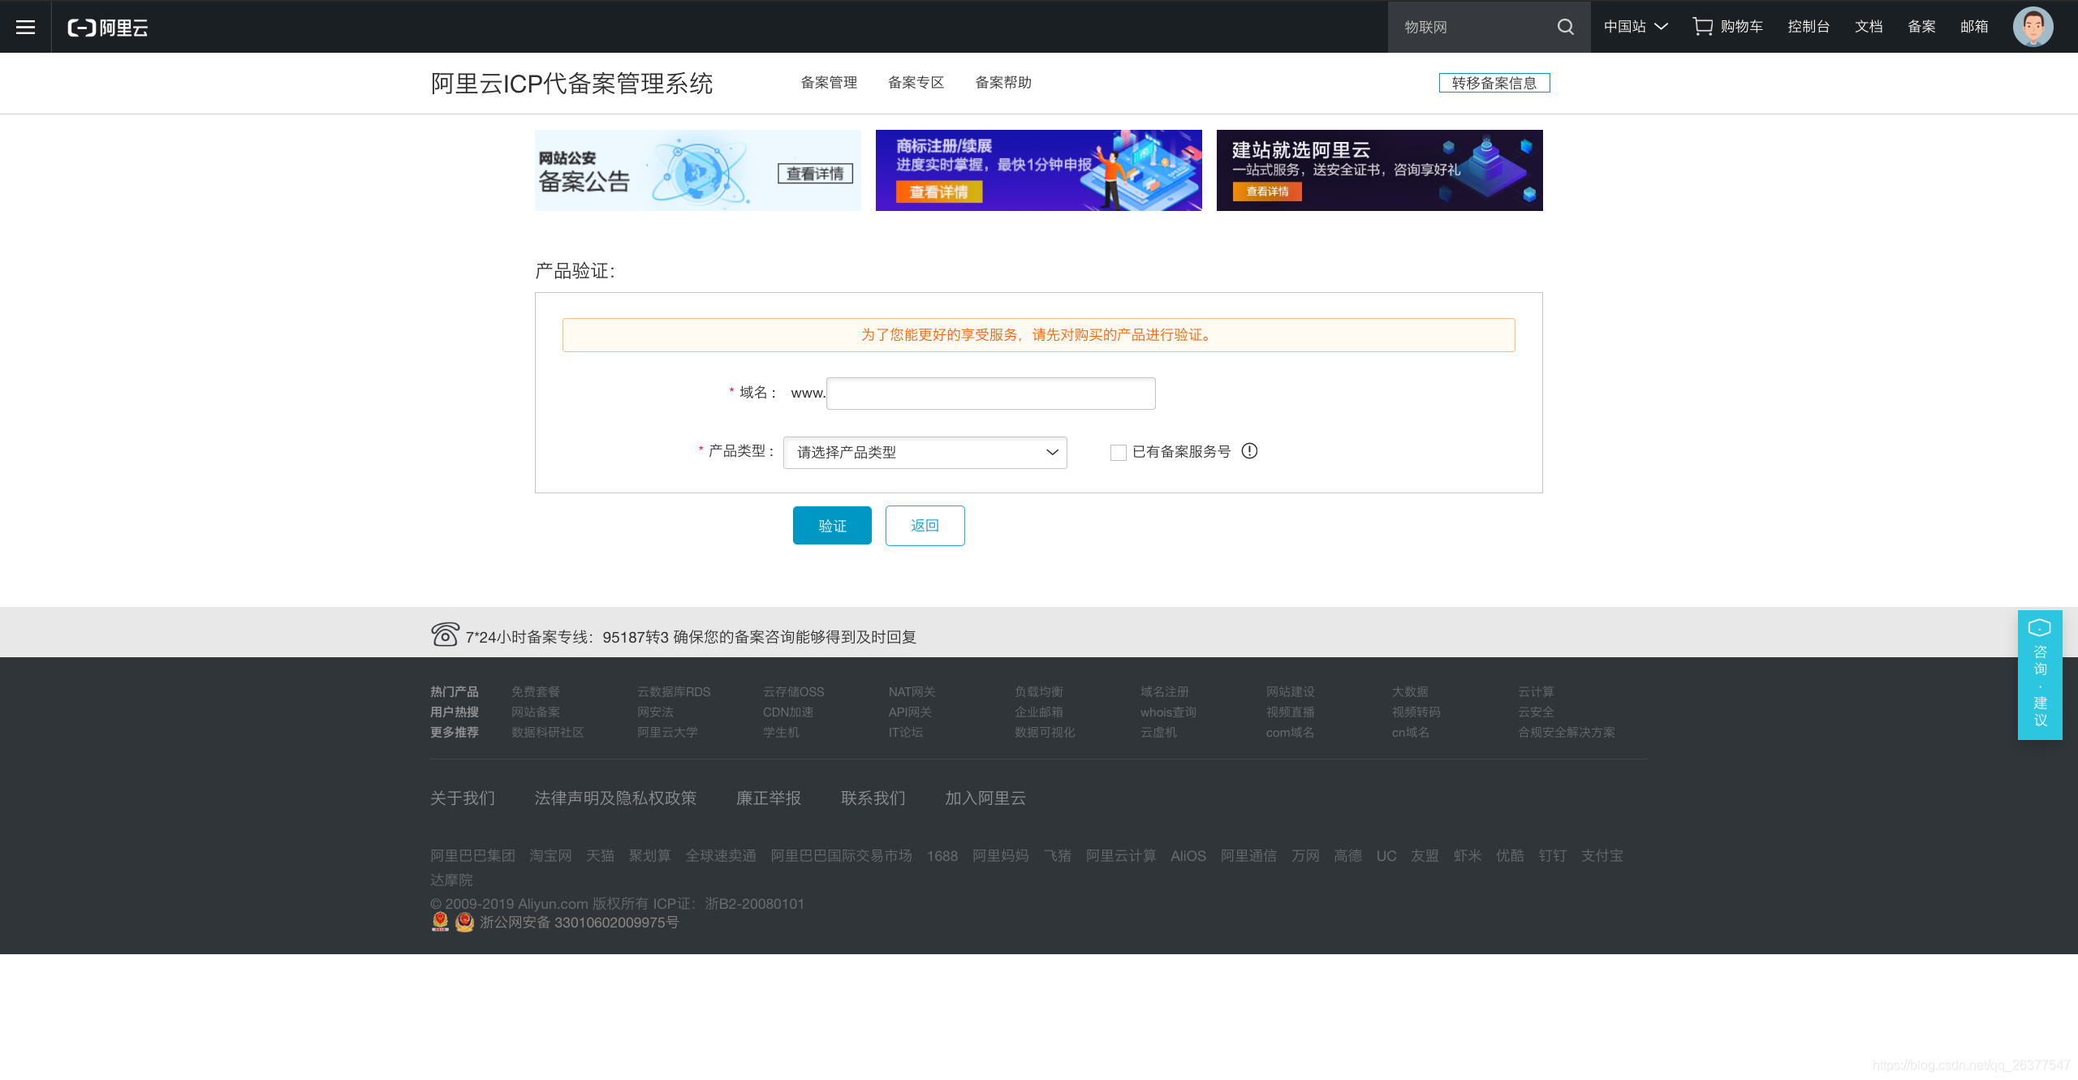This screenshot has width=2078, height=1080.
Task: Open the 请选择产品类型 dropdown
Action: pyautogui.click(x=925, y=452)
